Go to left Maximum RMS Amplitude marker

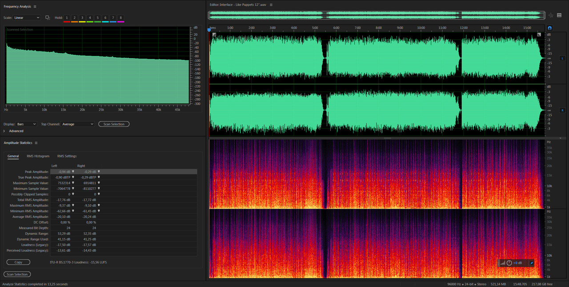point(73,205)
